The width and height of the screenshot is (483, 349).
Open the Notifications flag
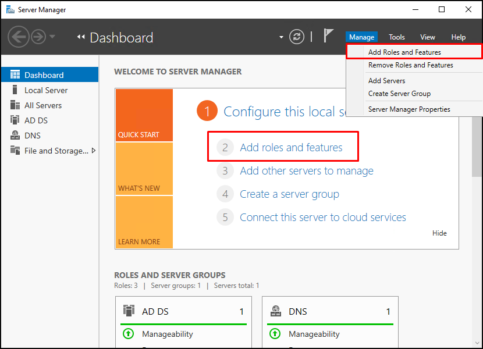point(328,35)
